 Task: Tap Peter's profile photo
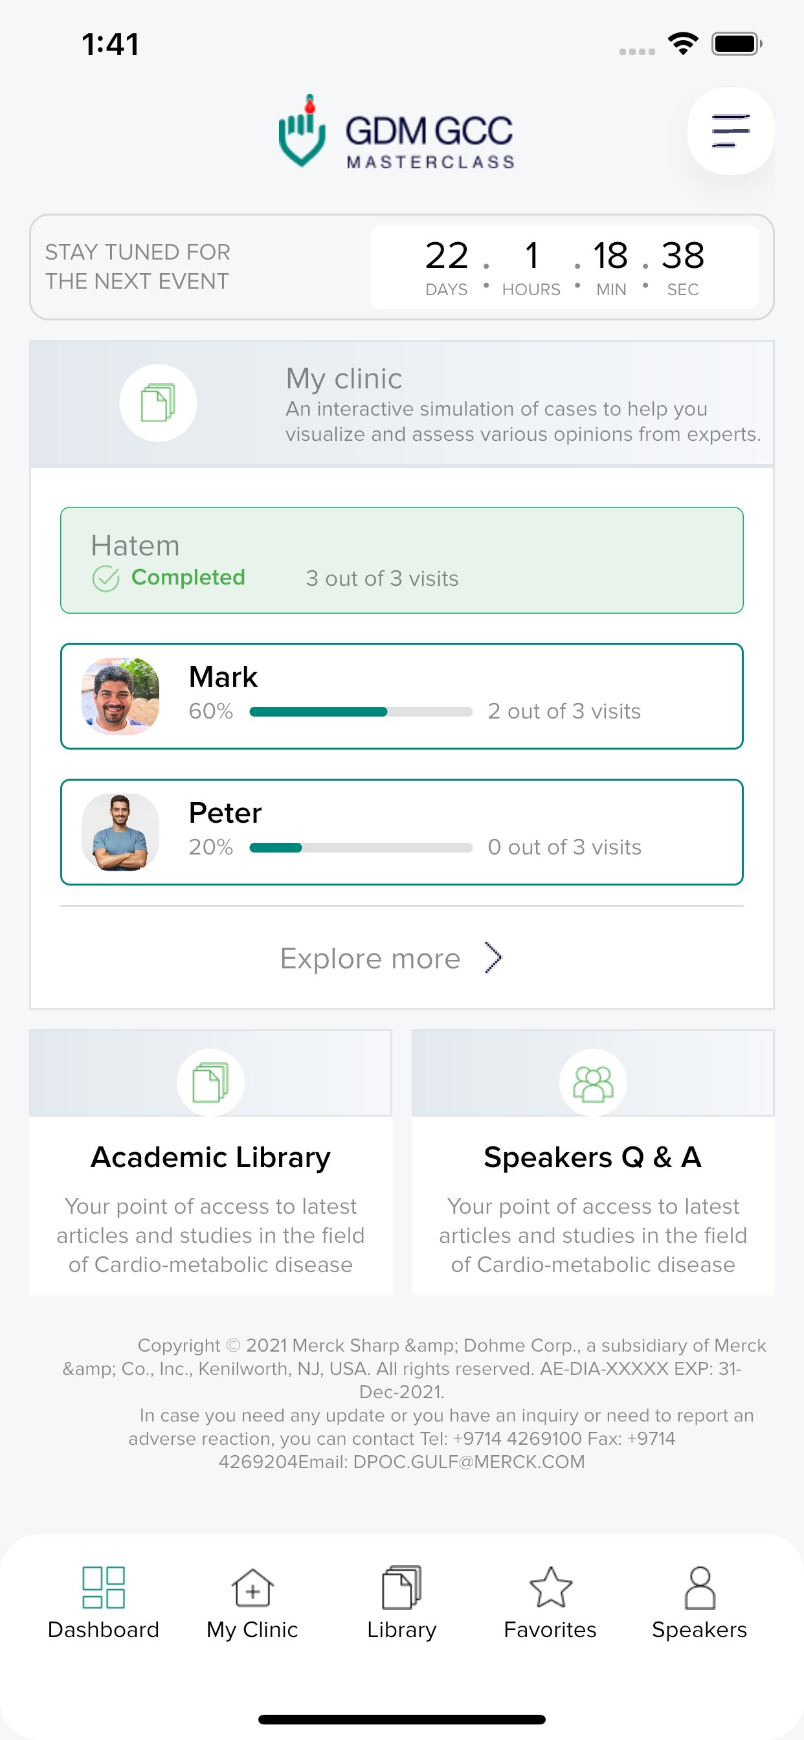120,832
